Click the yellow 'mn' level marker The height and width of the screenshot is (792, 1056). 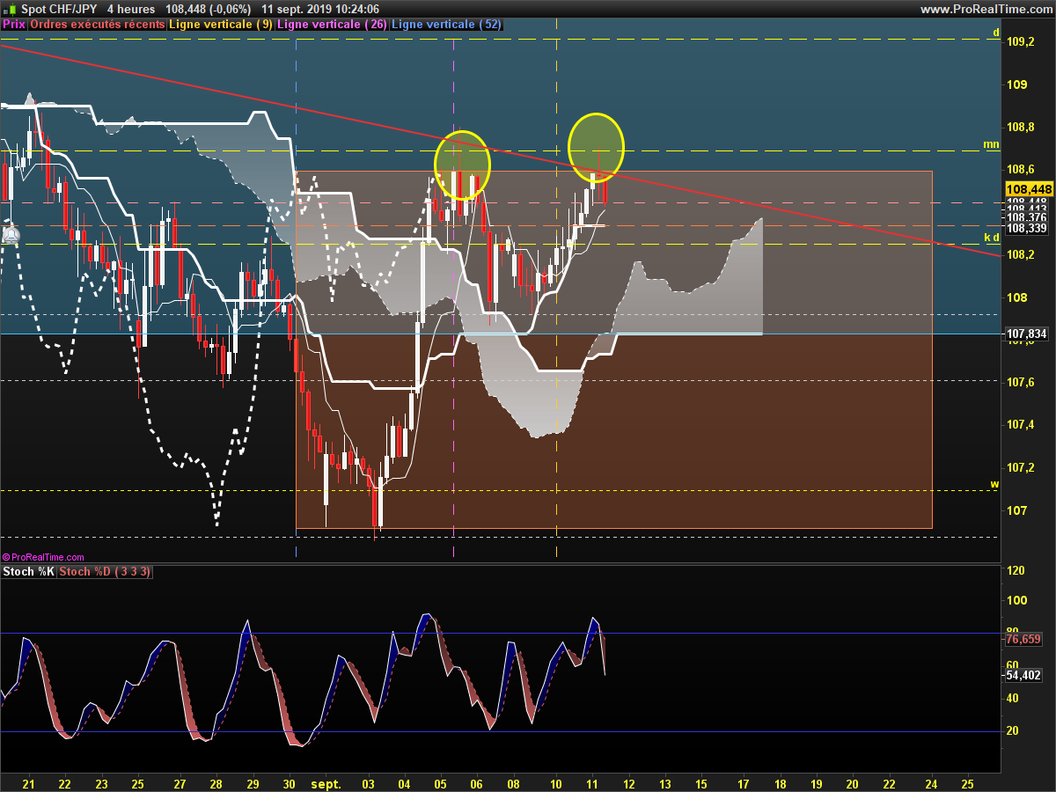click(991, 143)
